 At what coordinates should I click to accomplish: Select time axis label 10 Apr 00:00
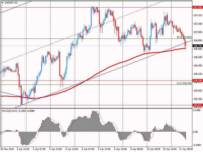coord(154,149)
